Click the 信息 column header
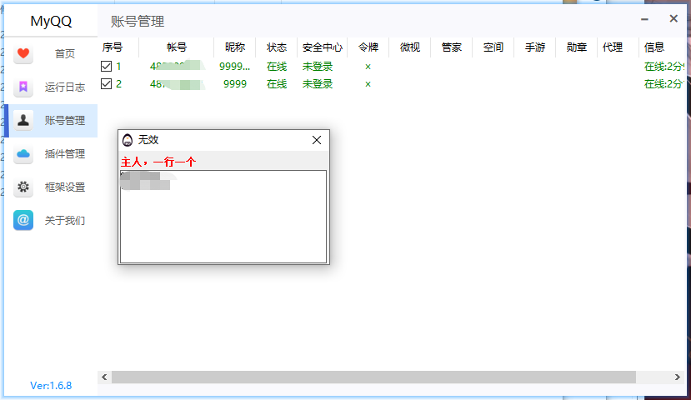Image resolution: width=691 pixels, height=400 pixels. [x=654, y=47]
